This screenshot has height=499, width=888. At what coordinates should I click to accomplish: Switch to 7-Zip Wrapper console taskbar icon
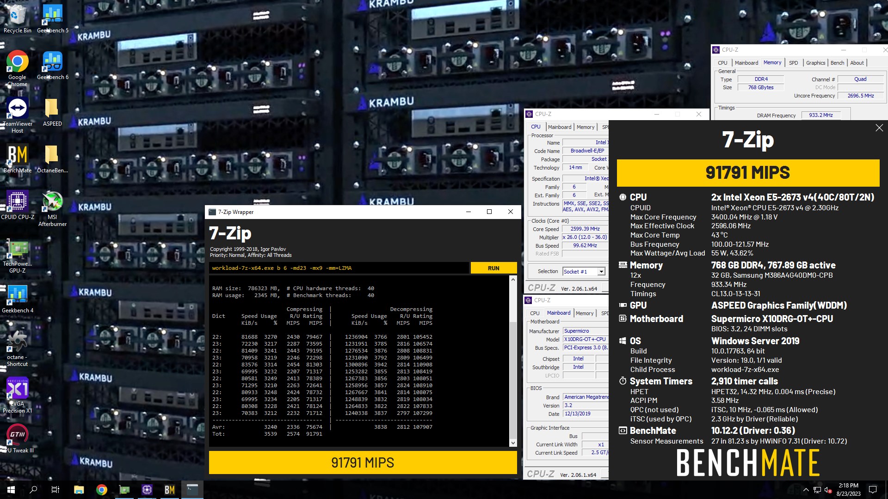tap(192, 490)
